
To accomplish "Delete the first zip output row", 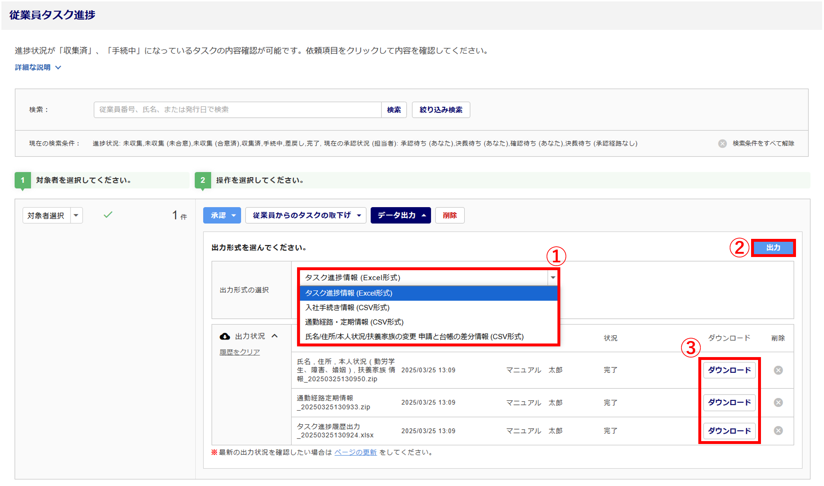I will (778, 370).
